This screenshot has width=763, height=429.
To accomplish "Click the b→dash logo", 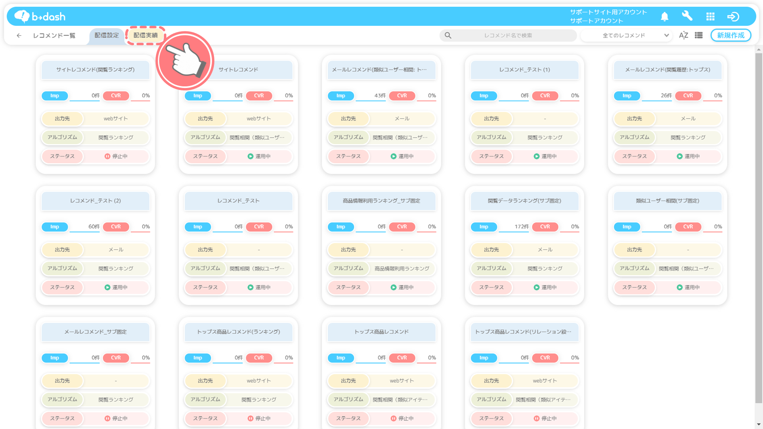I will pyautogui.click(x=40, y=17).
